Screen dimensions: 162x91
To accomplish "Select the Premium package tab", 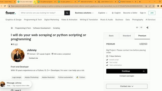I will [142, 36].
